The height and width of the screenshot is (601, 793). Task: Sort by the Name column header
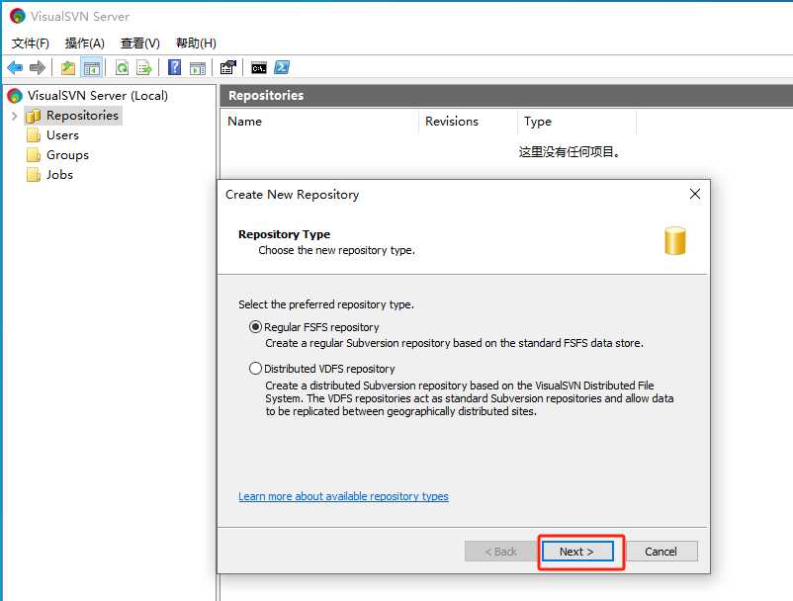pyautogui.click(x=319, y=122)
